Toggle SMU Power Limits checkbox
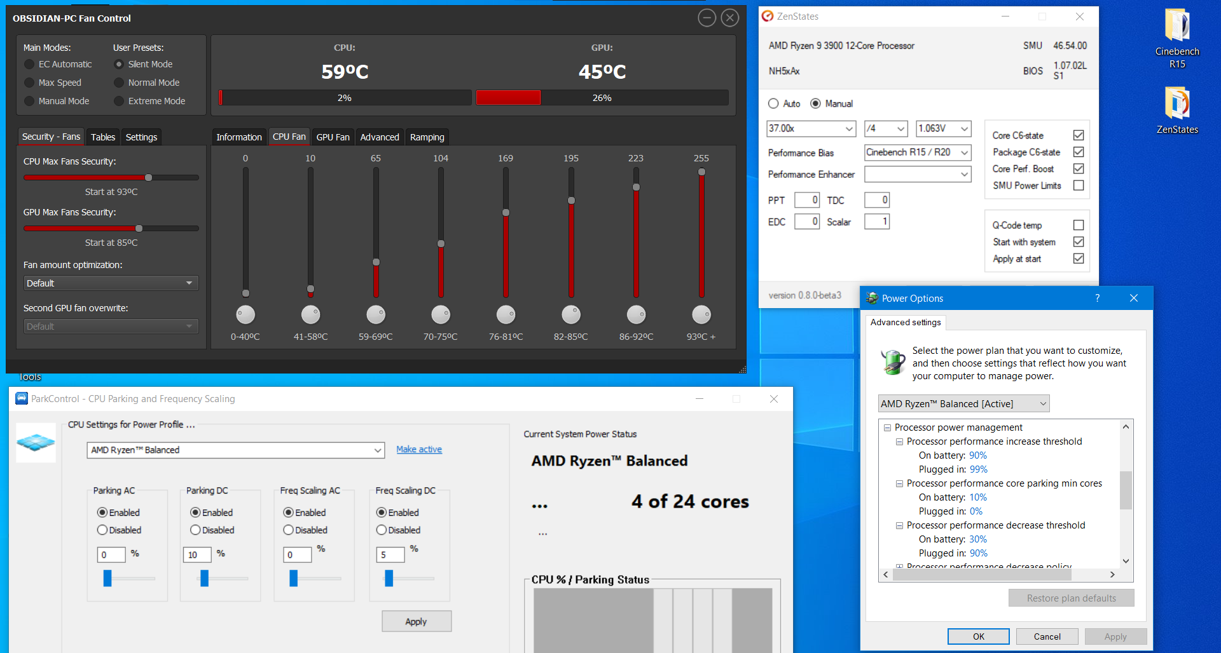Image resolution: width=1221 pixels, height=653 pixels. coord(1079,185)
